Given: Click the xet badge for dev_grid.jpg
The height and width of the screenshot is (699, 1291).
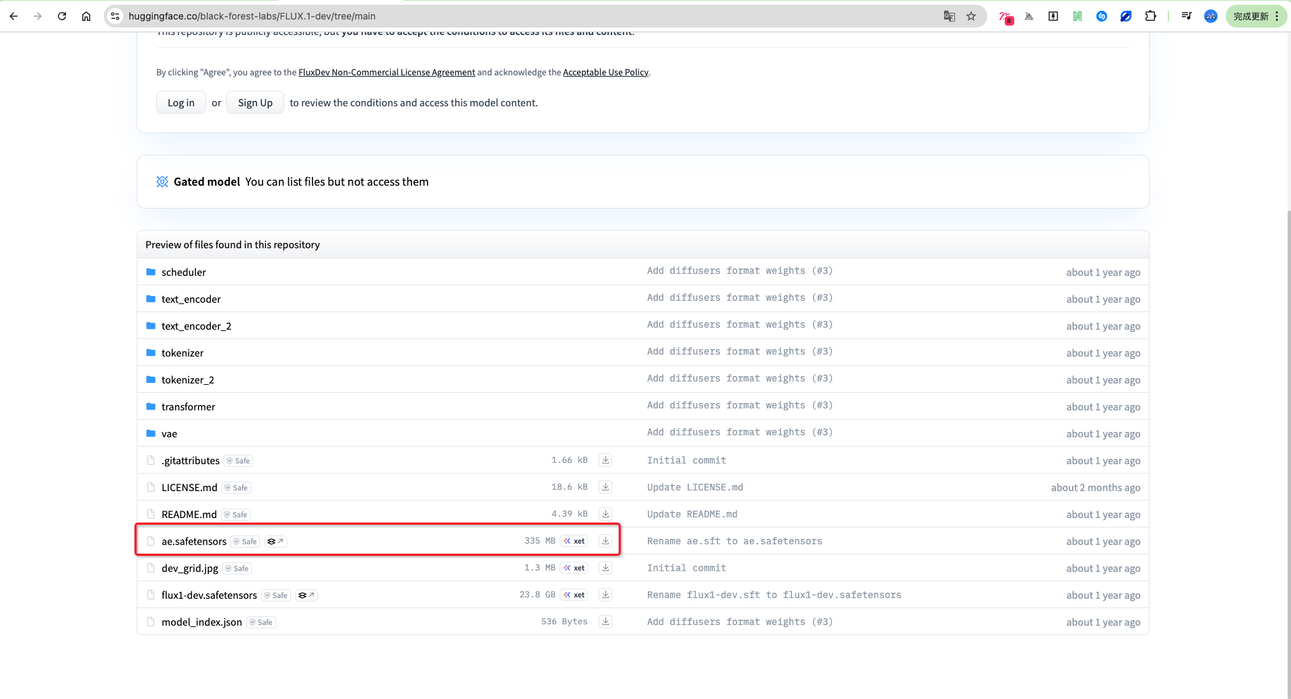Looking at the screenshot, I should coord(574,568).
